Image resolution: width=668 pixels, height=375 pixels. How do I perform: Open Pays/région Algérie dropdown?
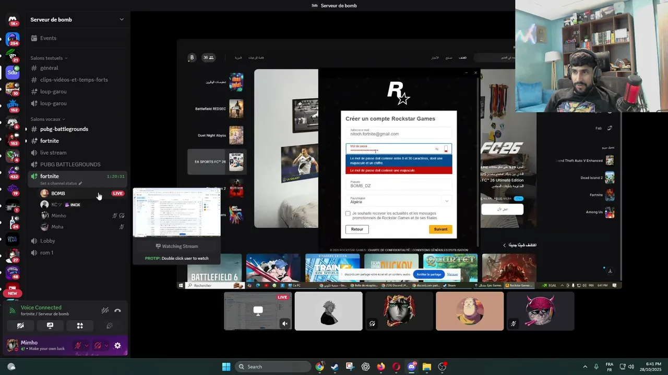tap(399, 201)
